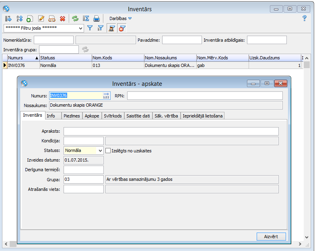
Task: Click the plain funnel filter icon
Action: pos(90,28)
